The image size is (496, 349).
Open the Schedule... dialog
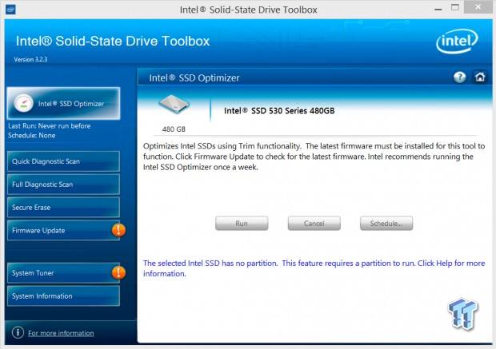coord(386,224)
